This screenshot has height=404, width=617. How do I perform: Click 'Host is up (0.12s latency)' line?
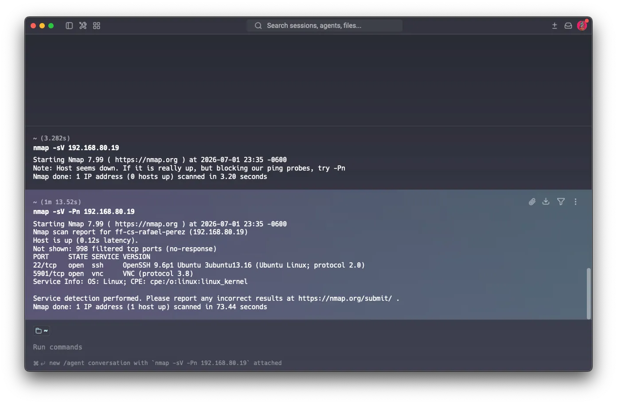tap(86, 241)
